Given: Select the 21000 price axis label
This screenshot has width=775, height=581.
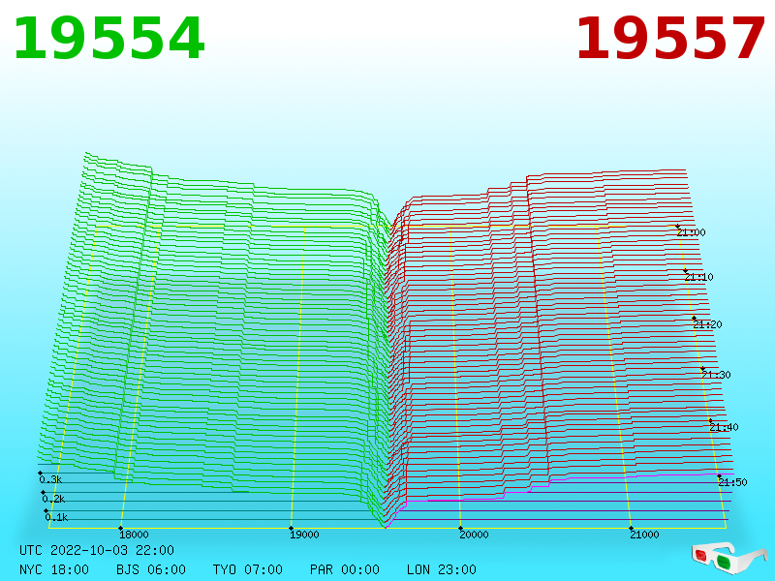Looking at the screenshot, I should [644, 535].
